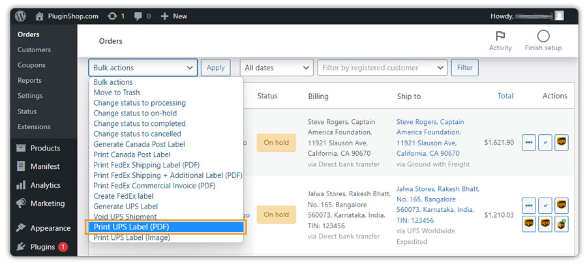Viewport: 587px width, 264px height.
Task: Select Print UPS Label (Image) option
Action: click(x=166, y=237)
